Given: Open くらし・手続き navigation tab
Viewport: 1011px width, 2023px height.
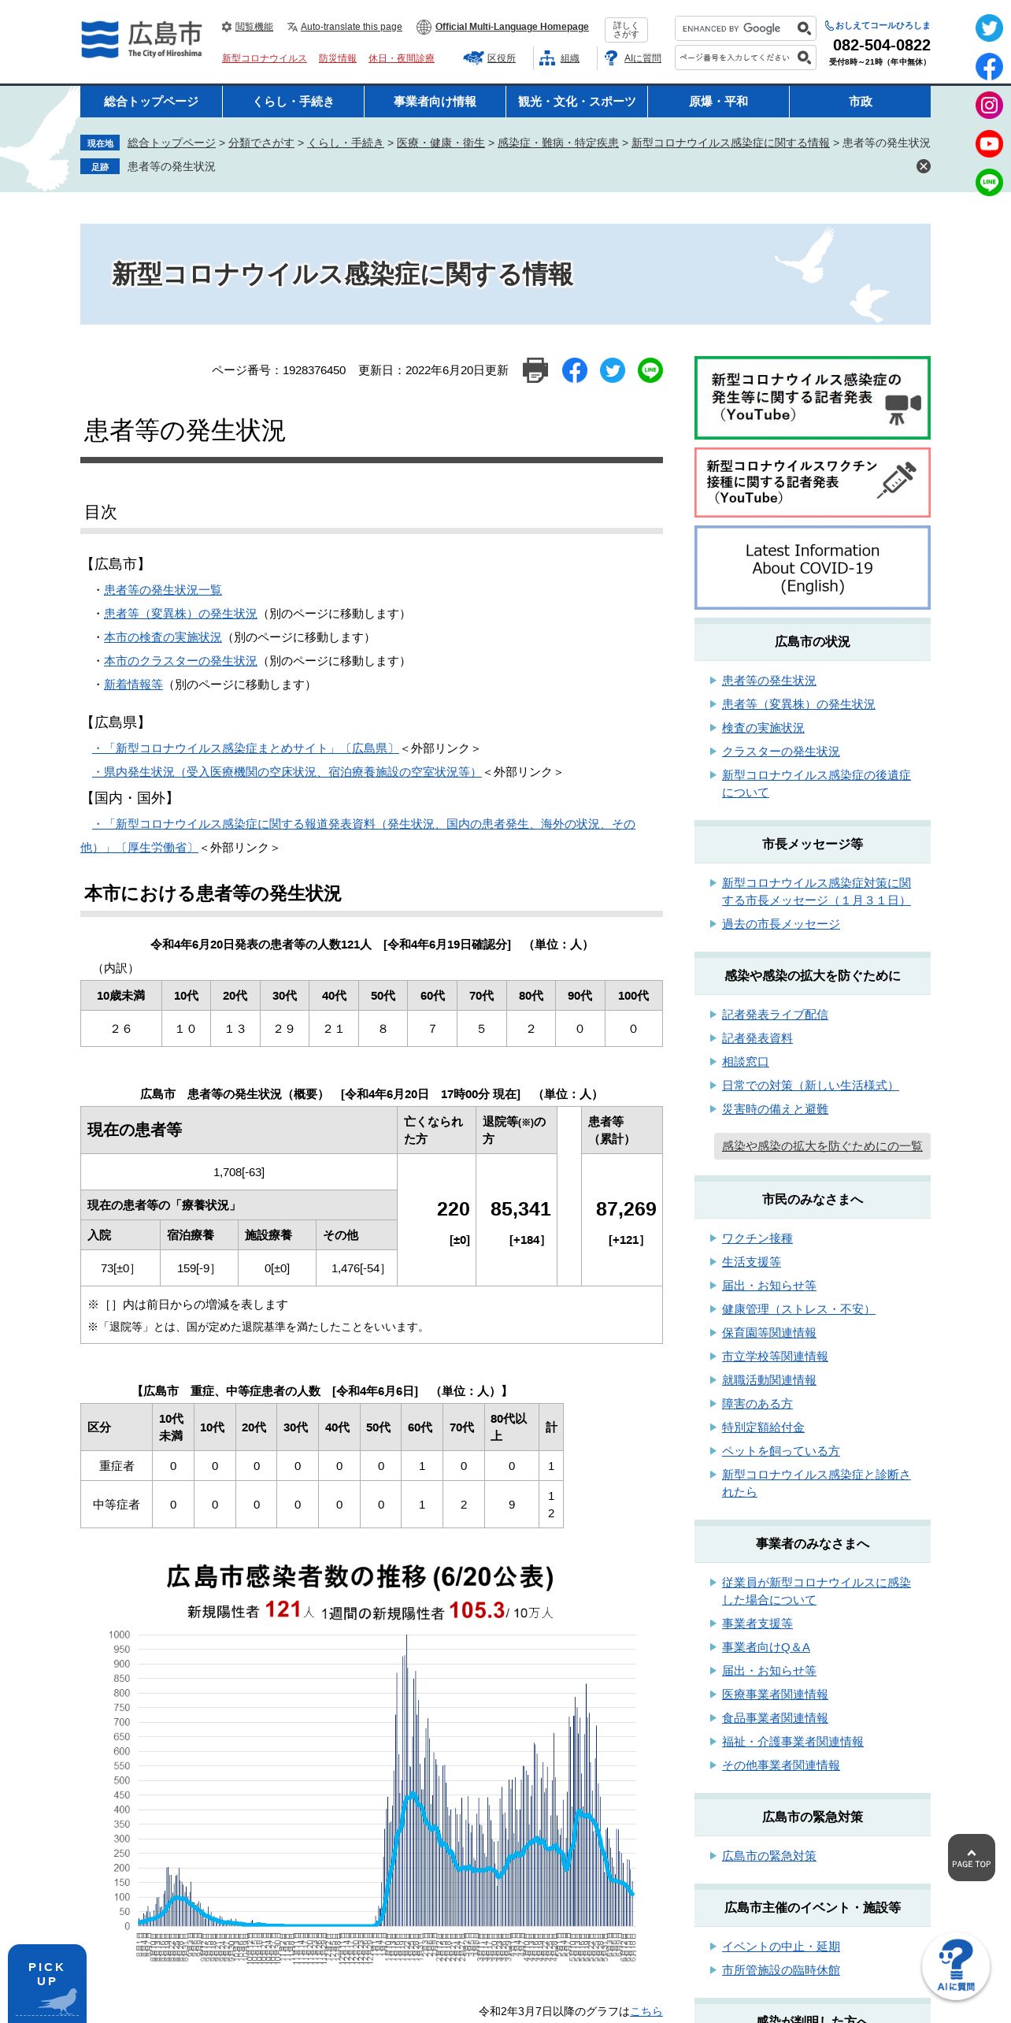Looking at the screenshot, I should pos(293,102).
